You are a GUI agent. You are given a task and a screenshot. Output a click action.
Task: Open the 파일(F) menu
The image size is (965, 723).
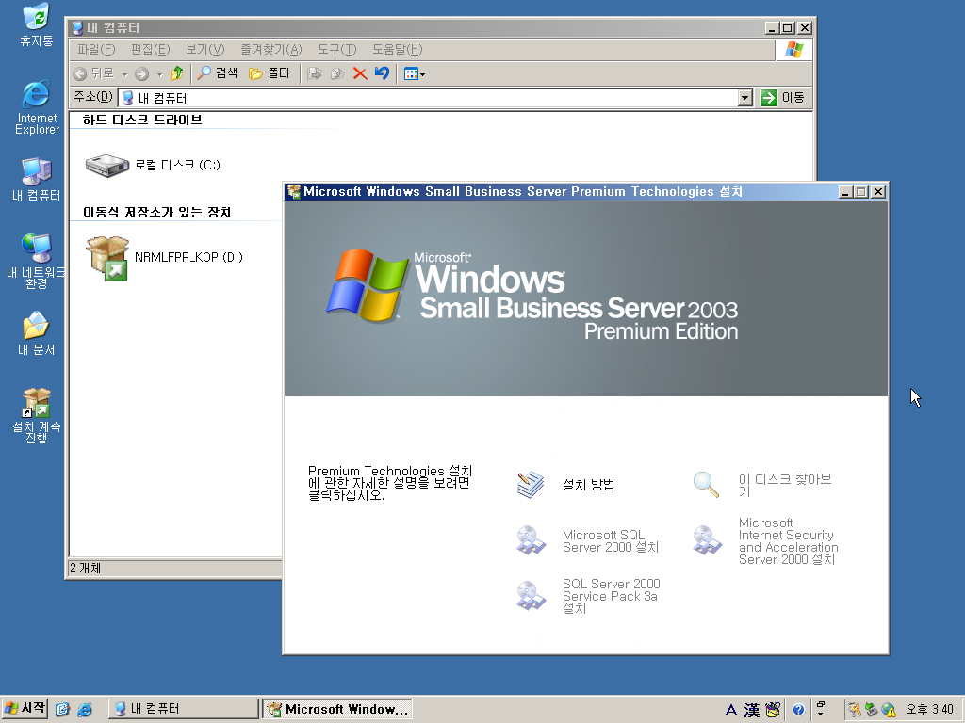tap(96, 49)
